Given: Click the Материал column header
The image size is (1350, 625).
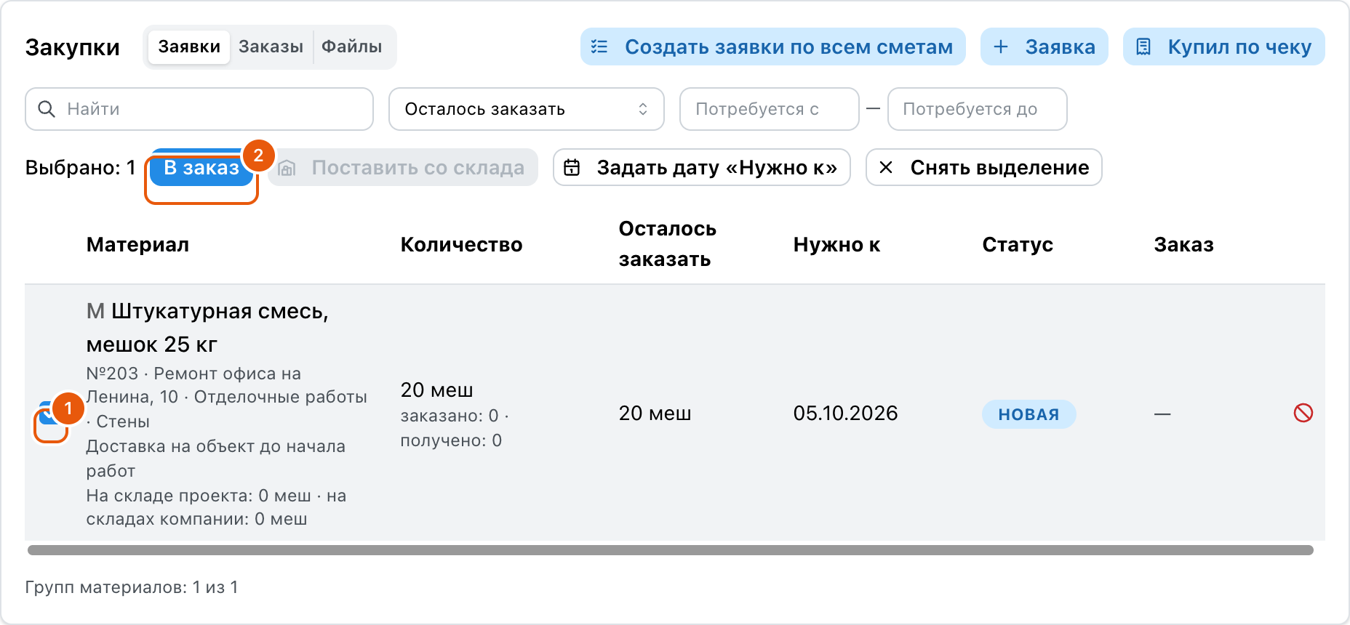Looking at the screenshot, I should pos(137,245).
